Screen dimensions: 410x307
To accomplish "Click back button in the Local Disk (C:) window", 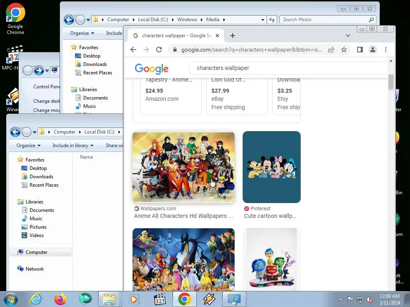I will [16, 132].
